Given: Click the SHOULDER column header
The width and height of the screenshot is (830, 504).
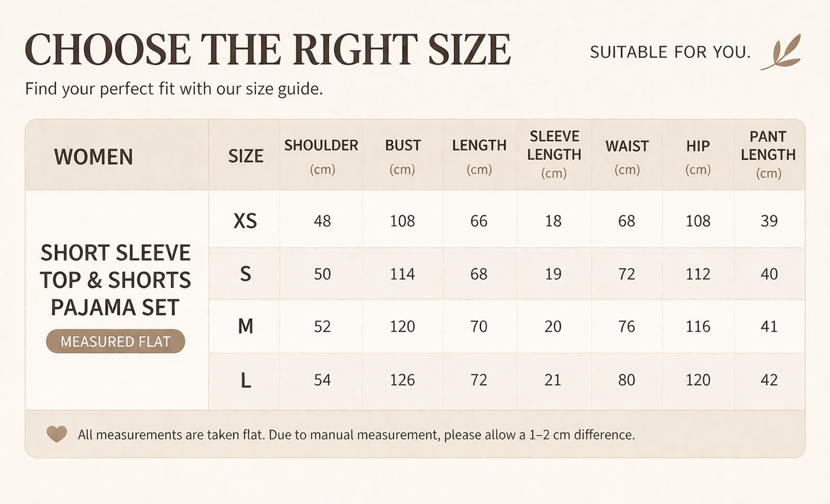Looking at the screenshot, I should (321, 155).
